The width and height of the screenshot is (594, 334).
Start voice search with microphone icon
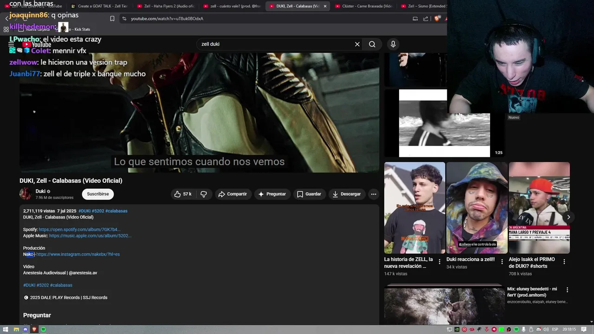click(x=393, y=44)
